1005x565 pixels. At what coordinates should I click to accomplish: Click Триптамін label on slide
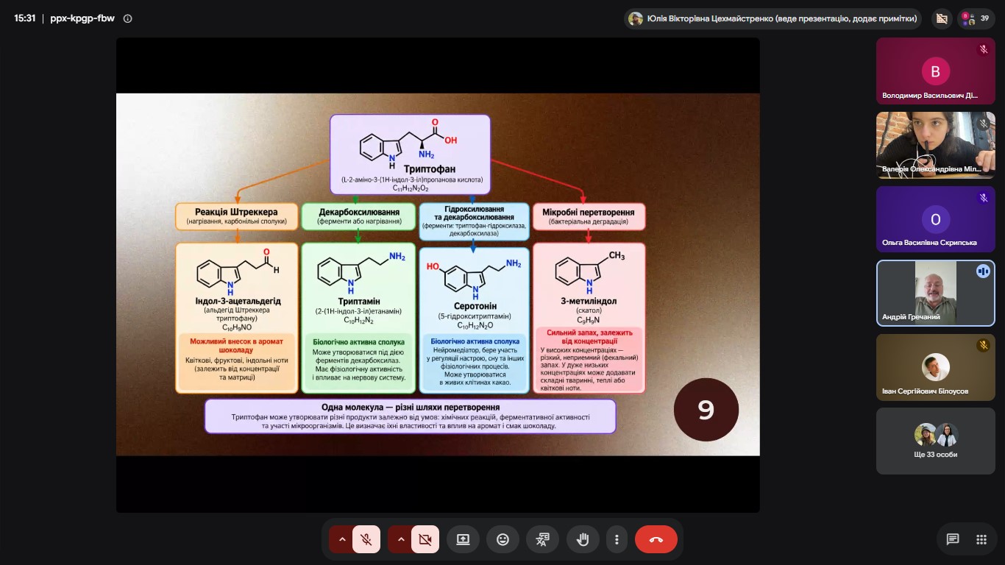point(359,301)
